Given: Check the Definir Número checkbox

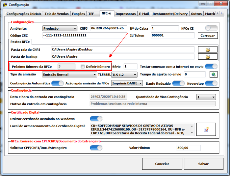Looking at the screenshot, I should (83, 67).
